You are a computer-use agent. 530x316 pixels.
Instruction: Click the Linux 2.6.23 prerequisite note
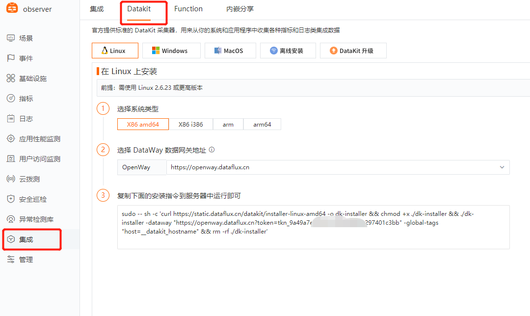(x=152, y=87)
